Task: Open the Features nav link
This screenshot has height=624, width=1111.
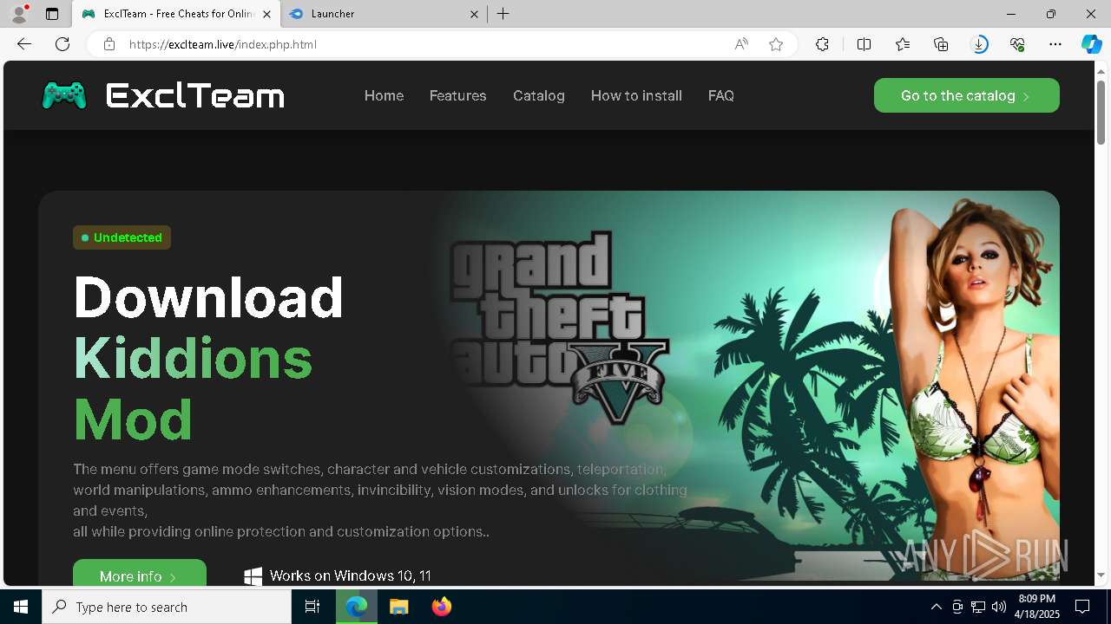Action: [x=457, y=95]
